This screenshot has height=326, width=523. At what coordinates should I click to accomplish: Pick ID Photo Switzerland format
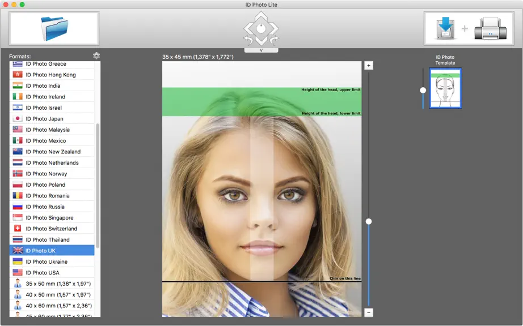(x=52, y=229)
